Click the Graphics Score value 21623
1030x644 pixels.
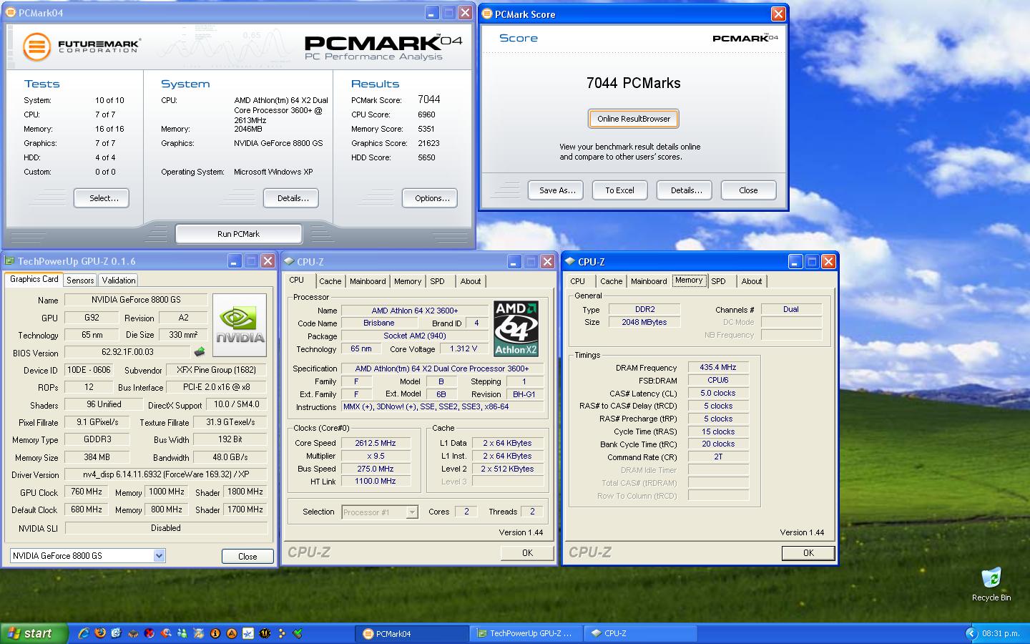(x=428, y=143)
